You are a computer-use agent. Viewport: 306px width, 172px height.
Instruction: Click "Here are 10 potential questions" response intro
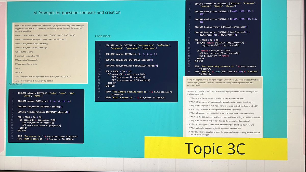pyautogui.click(x=222, y=92)
